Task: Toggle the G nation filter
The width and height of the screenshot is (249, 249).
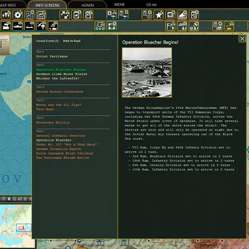Action: pyautogui.click(x=14, y=199)
